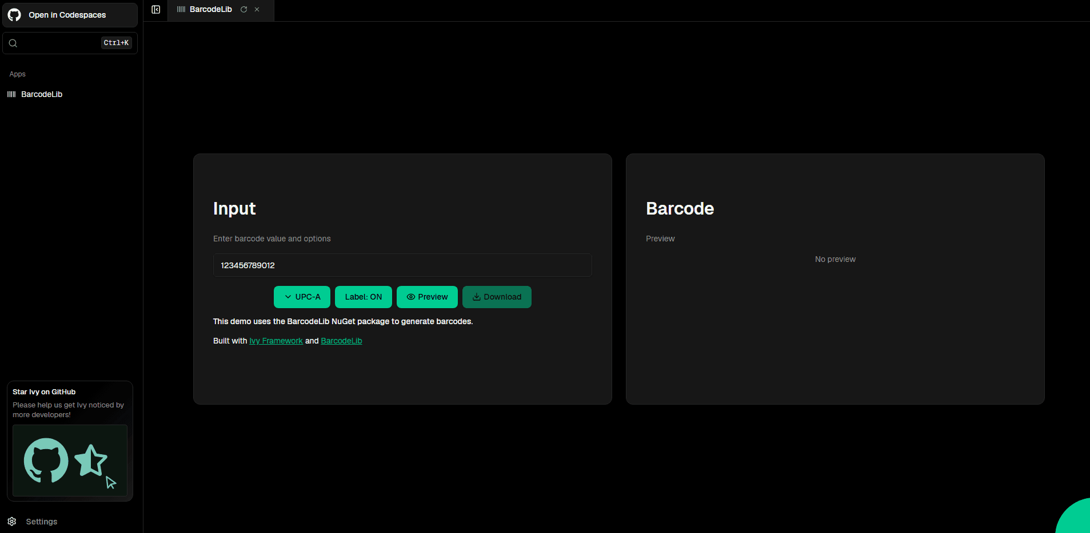This screenshot has height=533, width=1090.
Task: Toggle the Label: ON setting
Action: pyautogui.click(x=363, y=297)
